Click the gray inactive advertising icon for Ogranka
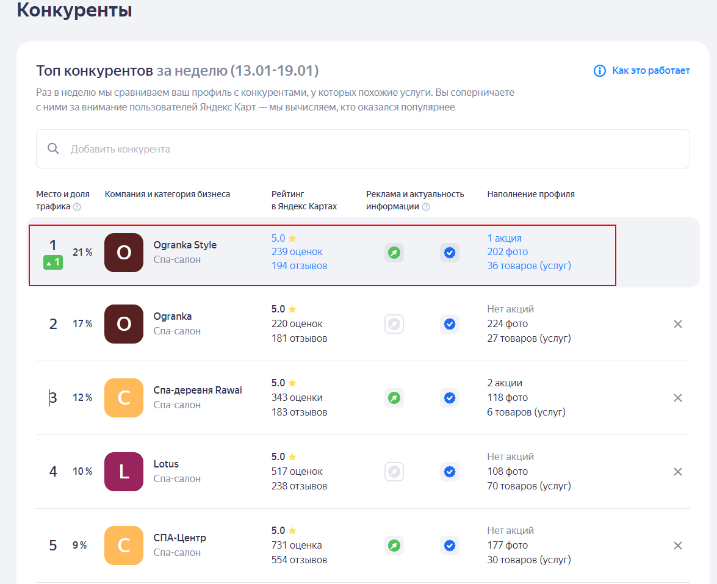The image size is (717, 584). (394, 324)
